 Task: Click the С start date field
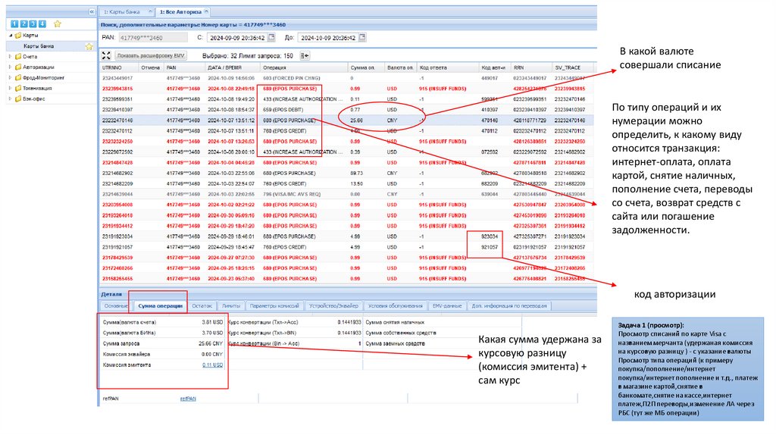[x=237, y=38]
